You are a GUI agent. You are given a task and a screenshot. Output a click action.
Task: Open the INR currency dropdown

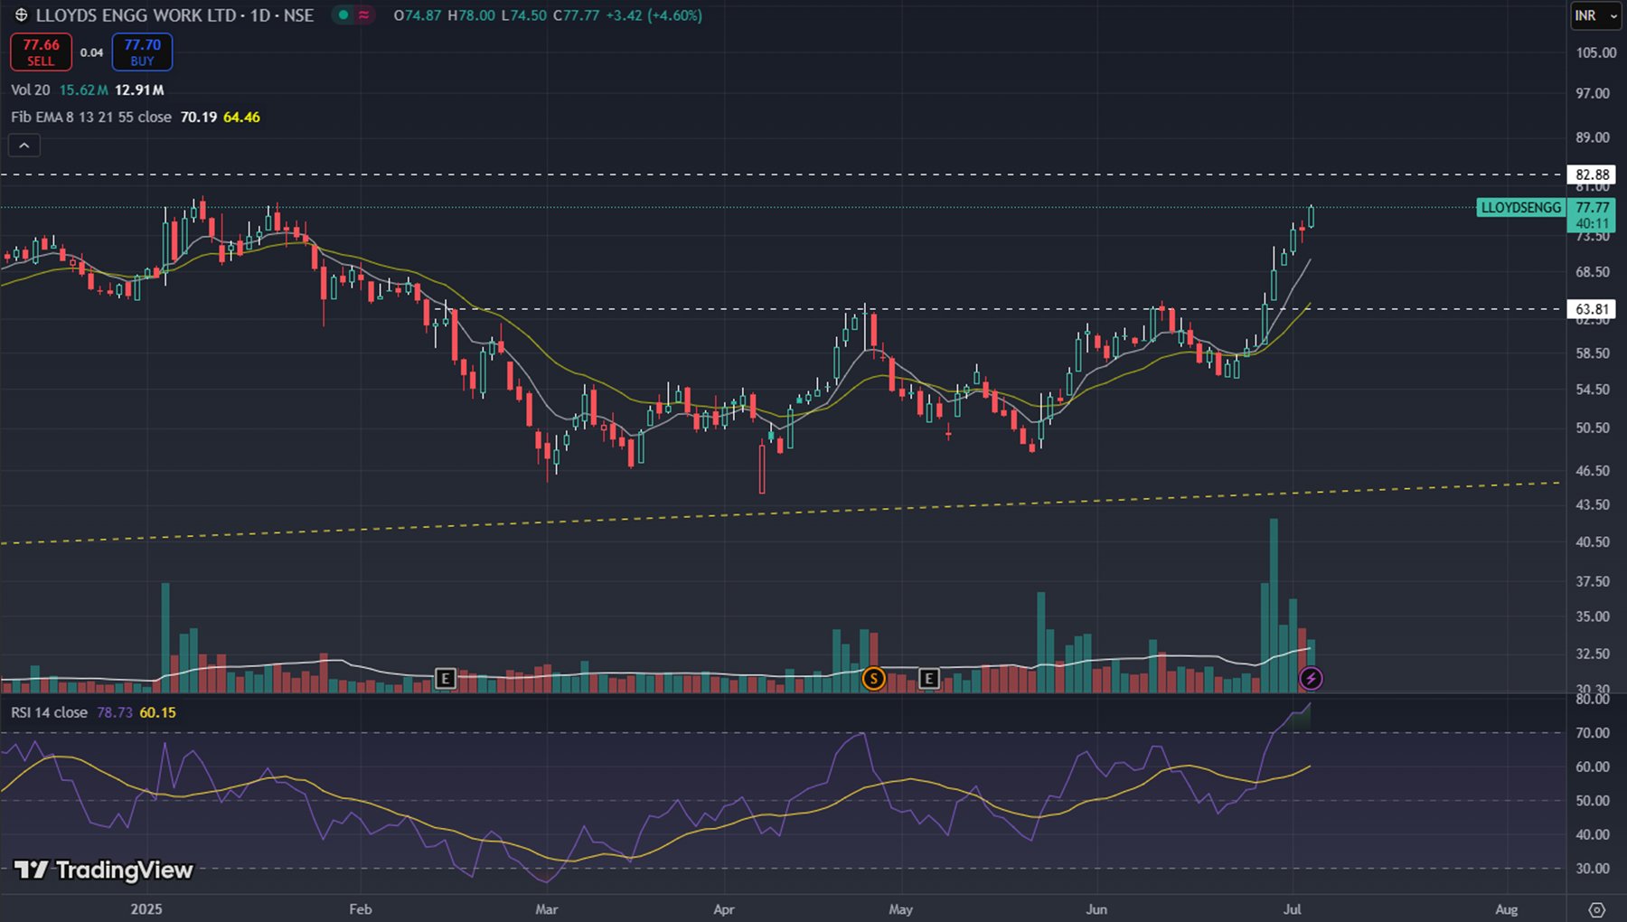[1595, 15]
